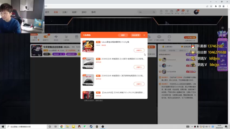
Task: Open Task View on taskbar
Action: click(x=55, y=127)
